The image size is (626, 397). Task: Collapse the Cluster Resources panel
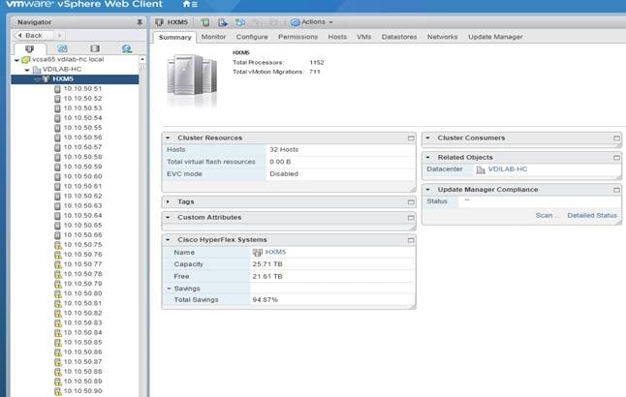point(168,138)
